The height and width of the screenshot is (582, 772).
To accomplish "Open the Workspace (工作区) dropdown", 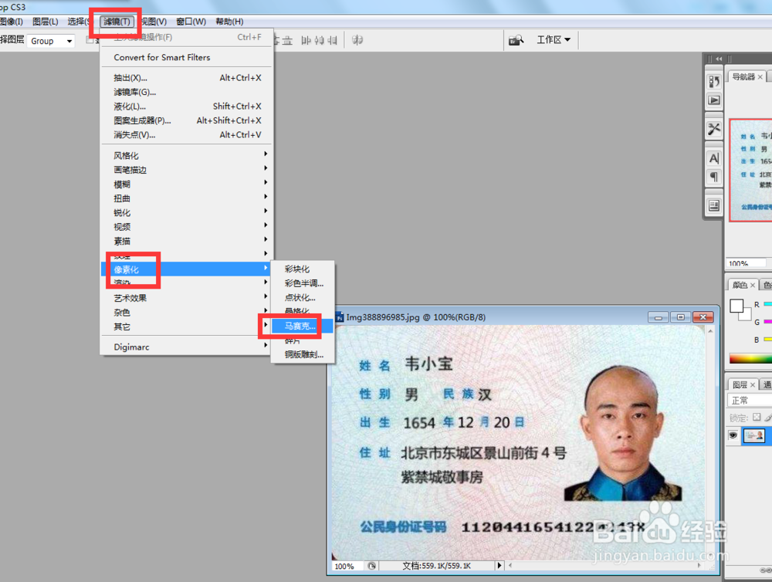I will 554,40.
